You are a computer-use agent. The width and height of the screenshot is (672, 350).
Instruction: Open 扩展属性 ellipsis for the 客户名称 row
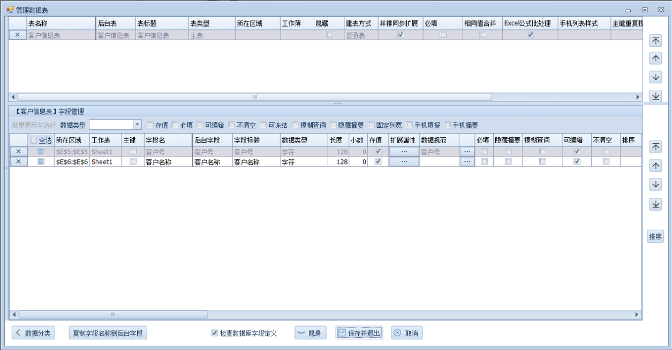(x=404, y=161)
